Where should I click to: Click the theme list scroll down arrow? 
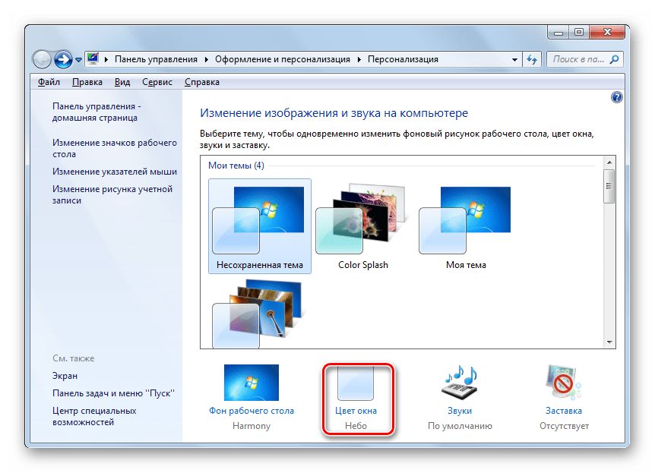point(609,342)
